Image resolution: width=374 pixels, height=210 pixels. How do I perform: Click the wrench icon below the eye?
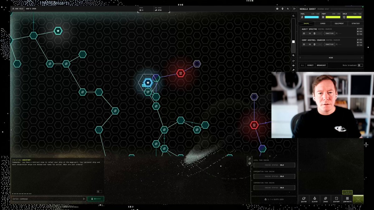point(293,70)
